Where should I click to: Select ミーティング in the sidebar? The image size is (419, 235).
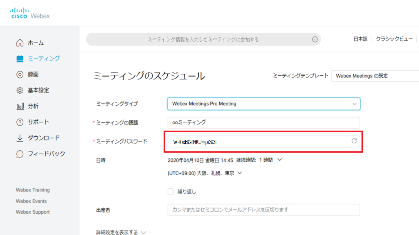pos(44,59)
